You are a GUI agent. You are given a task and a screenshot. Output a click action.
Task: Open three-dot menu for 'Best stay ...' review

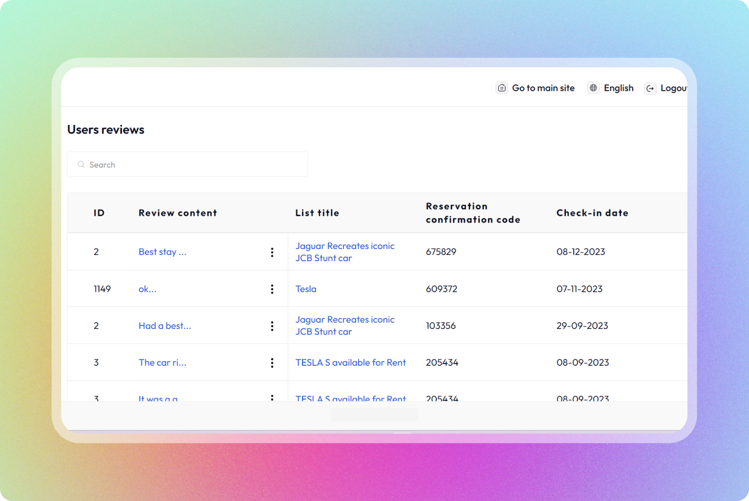tap(272, 252)
